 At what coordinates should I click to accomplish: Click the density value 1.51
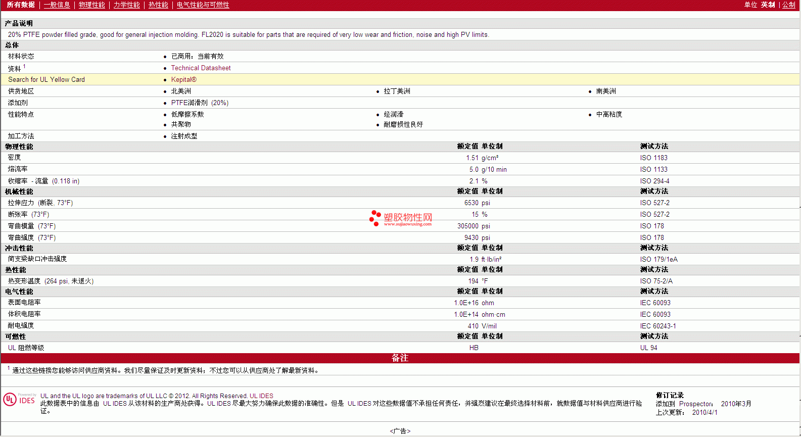(472, 158)
